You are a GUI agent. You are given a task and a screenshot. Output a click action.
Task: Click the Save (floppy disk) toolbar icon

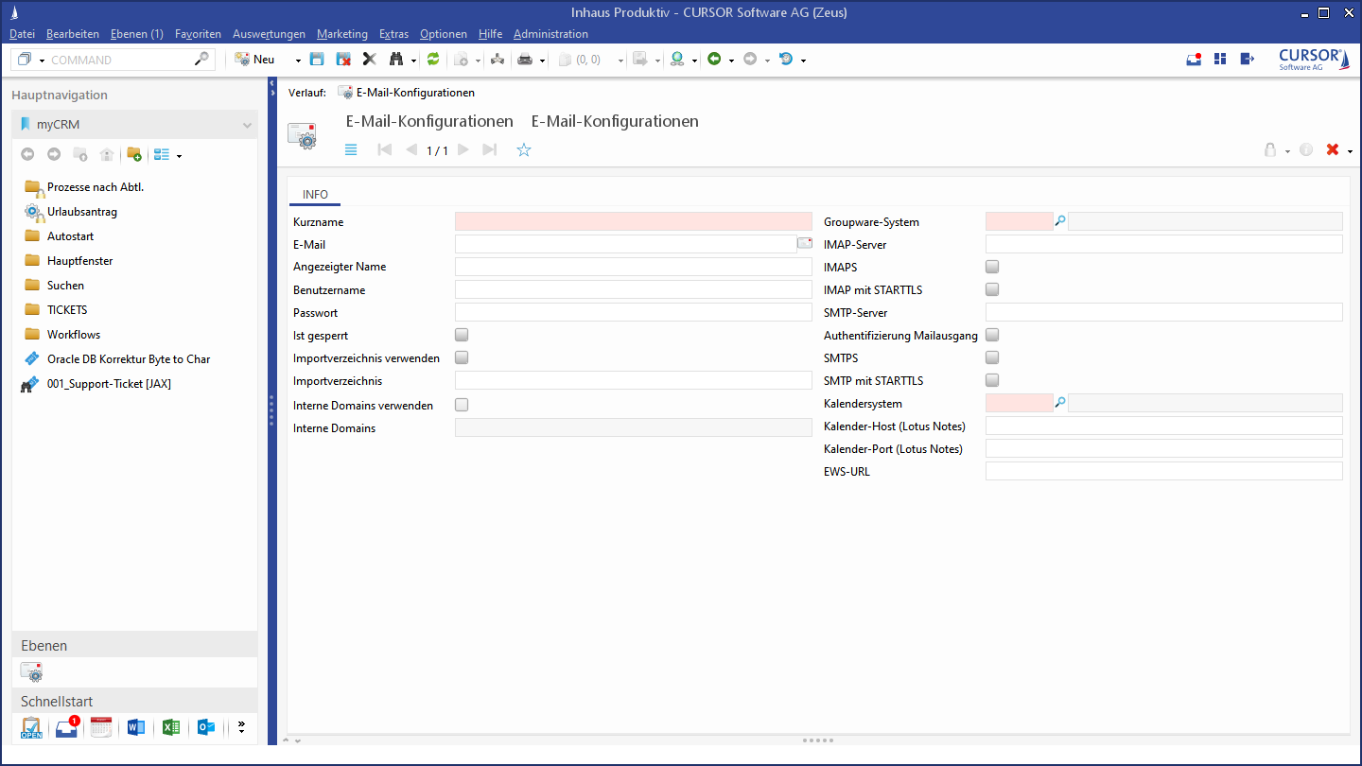(317, 60)
